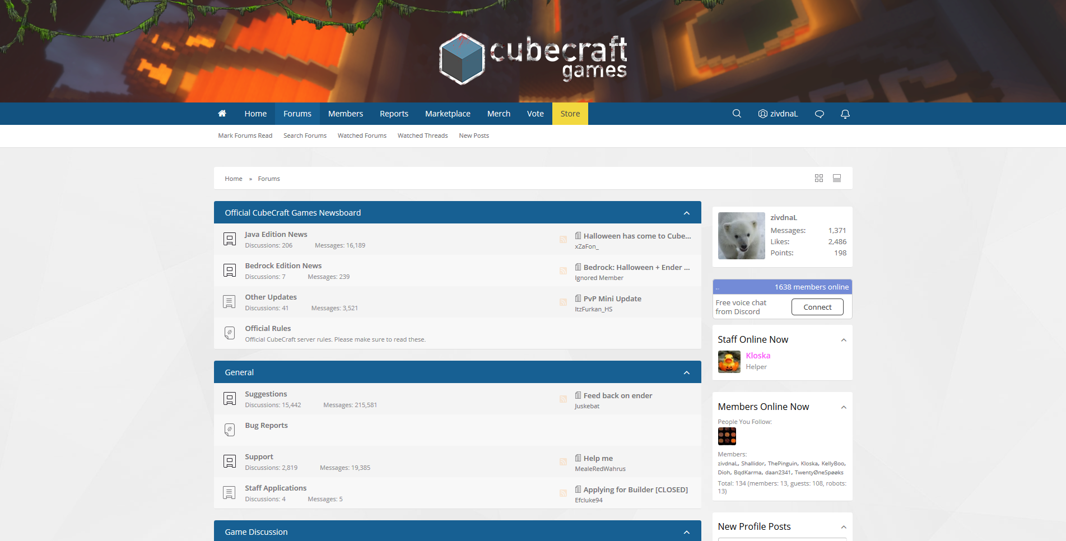Open the Home tab

[x=255, y=114]
